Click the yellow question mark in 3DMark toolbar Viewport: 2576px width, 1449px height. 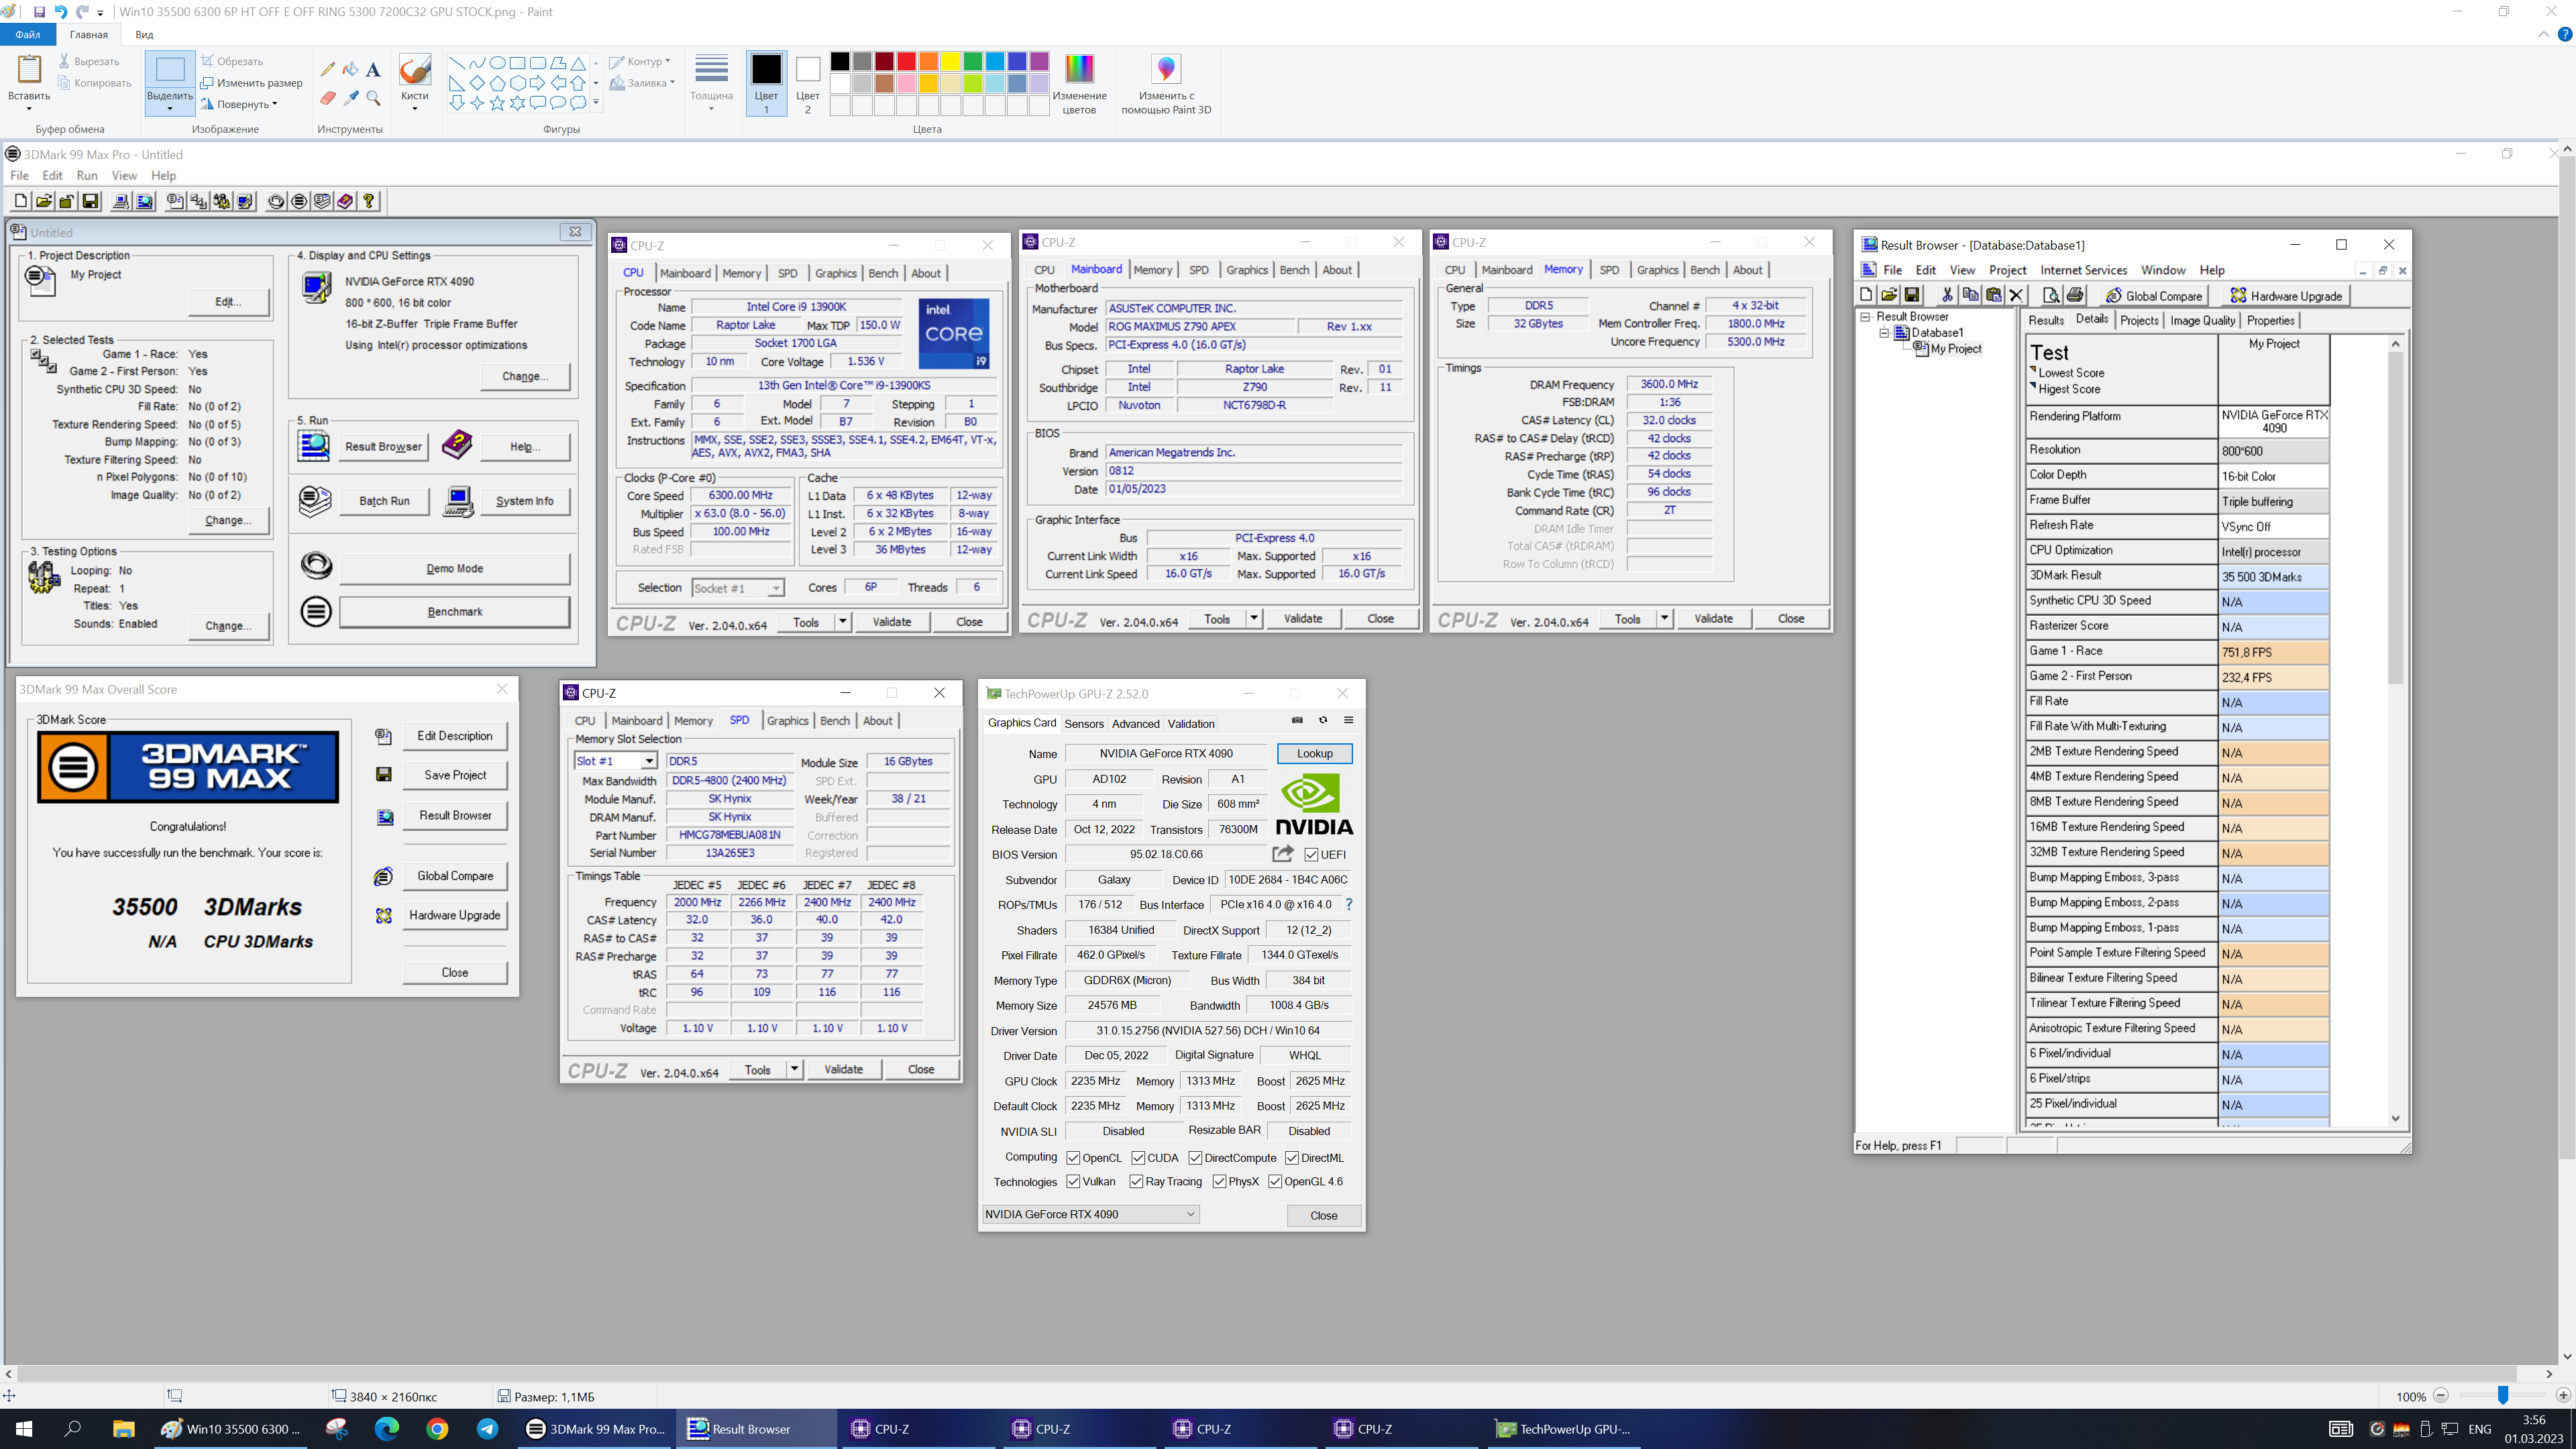tap(369, 201)
